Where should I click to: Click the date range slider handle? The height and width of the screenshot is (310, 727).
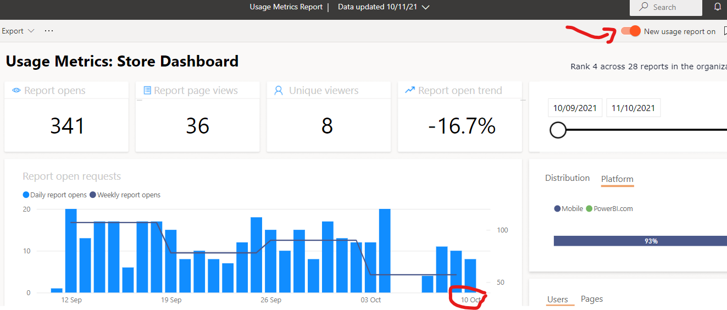point(558,130)
